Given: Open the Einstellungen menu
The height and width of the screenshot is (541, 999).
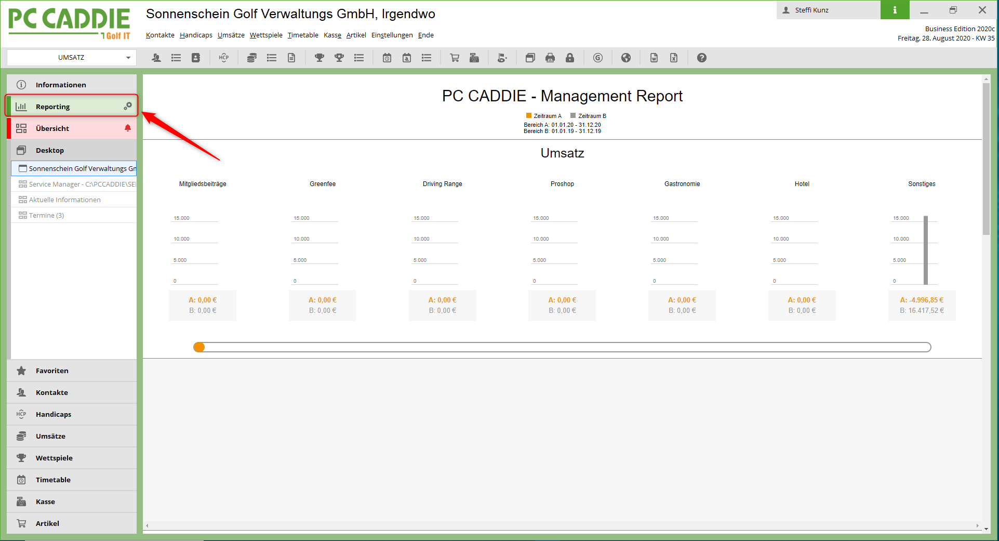Looking at the screenshot, I should click(x=392, y=35).
